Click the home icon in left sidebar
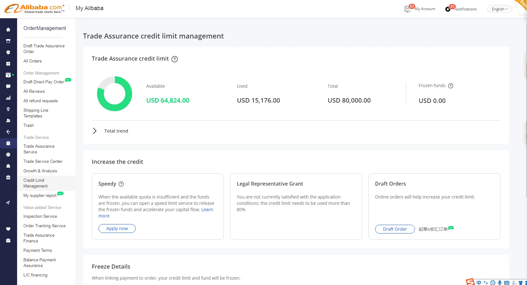The image size is (527, 285). click(x=8, y=30)
